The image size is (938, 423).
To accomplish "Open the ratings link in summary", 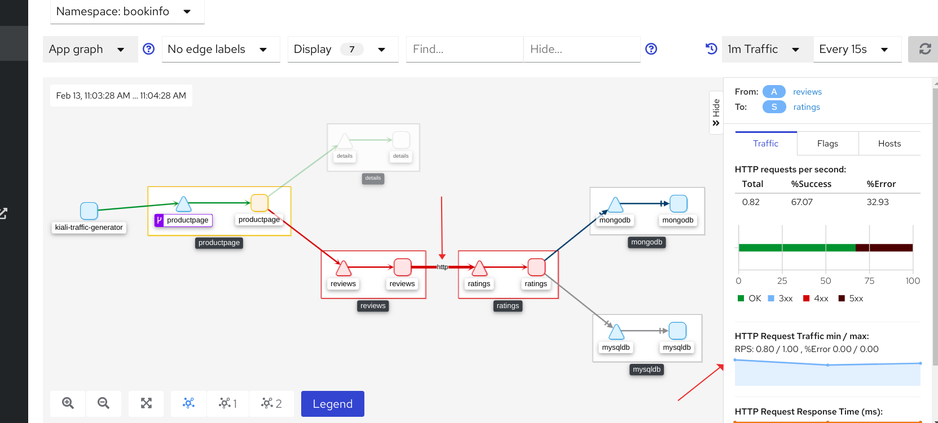I will (807, 107).
